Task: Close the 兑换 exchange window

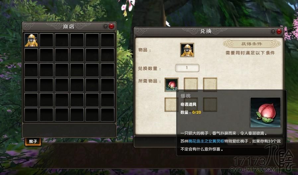Action: [x=279, y=31]
